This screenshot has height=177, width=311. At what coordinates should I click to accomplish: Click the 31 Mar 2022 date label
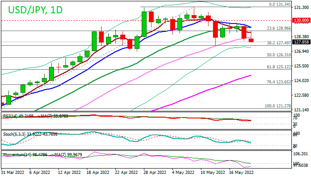click(12, 173)
